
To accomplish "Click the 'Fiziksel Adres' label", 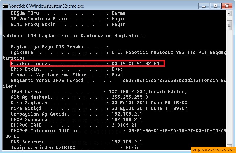I will tap(31, 63).
